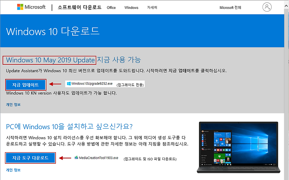Click the scrollbar up arrow
Viewport: 289px width, 180px height.
pyautogui.click(x=286, y=6)
